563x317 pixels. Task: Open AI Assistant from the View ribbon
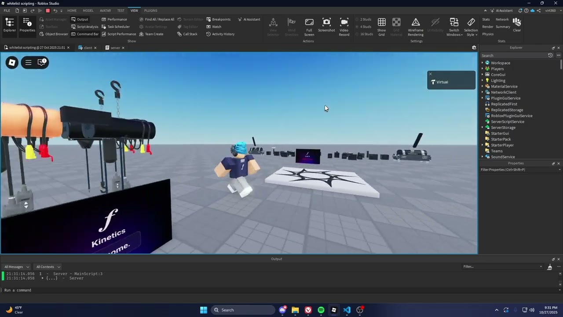click(249, 19)
